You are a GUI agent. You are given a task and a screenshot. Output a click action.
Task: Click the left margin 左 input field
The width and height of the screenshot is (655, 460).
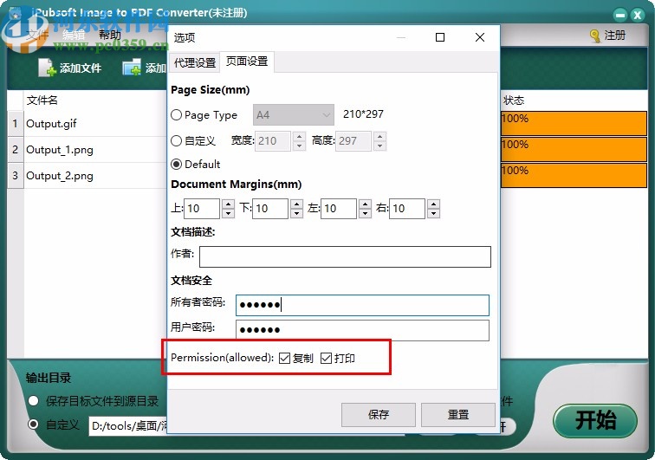[x=339, y=209]
